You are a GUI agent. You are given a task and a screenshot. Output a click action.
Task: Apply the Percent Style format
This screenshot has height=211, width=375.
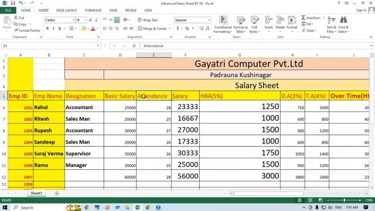point(187,29)
